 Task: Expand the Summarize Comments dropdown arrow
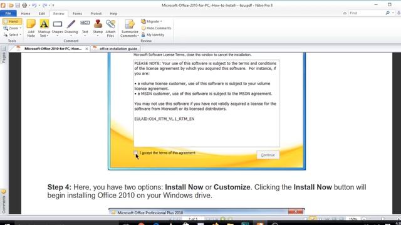tap(138, 36)
